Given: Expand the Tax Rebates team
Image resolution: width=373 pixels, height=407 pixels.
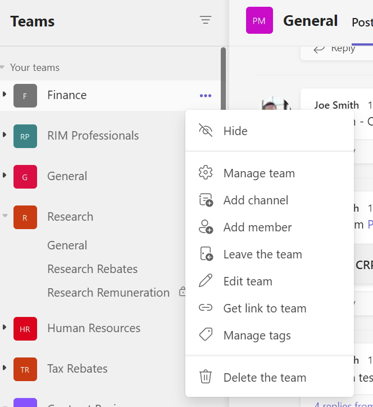Looking at the screenshot, I should [4, 368].
